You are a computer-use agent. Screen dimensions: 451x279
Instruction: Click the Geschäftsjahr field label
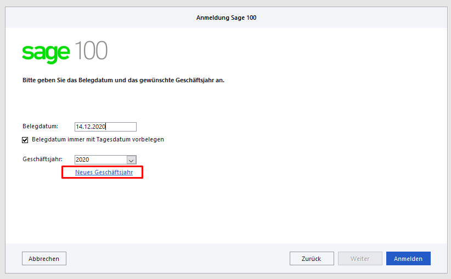tap(42, 160)
